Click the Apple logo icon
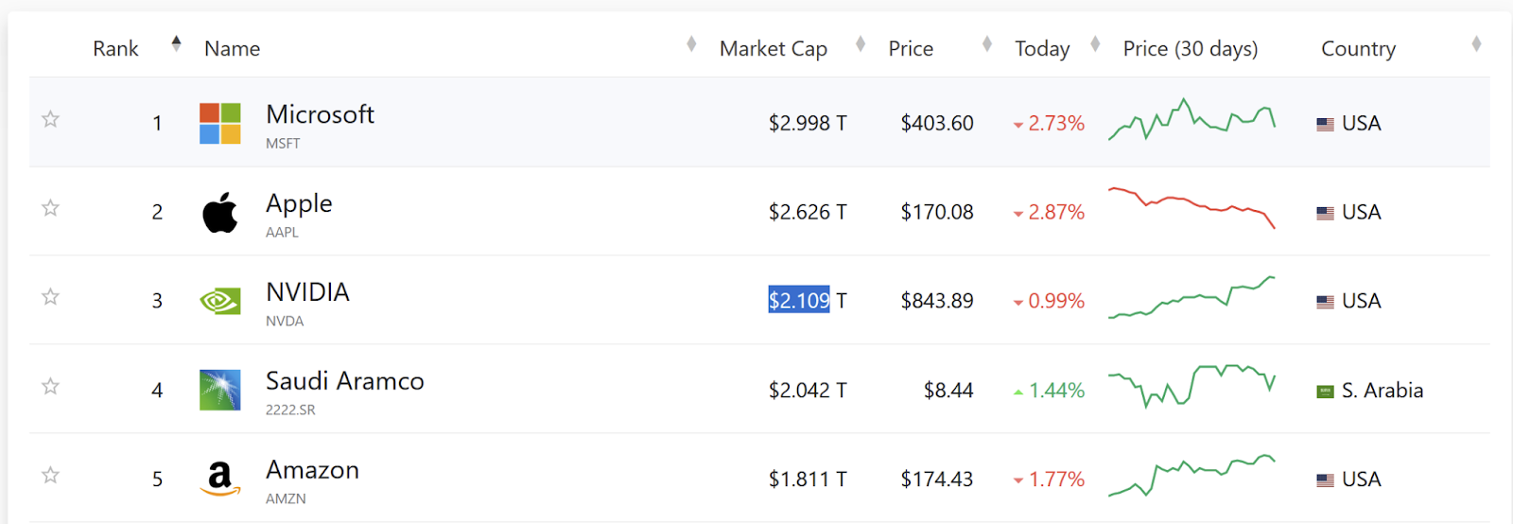 click(x=220, y=212)
